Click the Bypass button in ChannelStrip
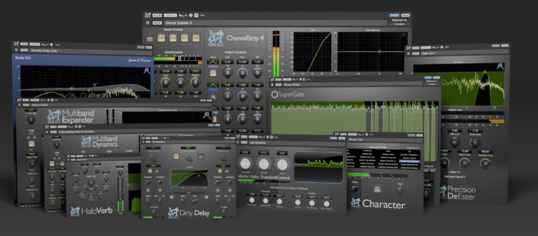Viewport: 538px width, 236px height. (405, 15)
